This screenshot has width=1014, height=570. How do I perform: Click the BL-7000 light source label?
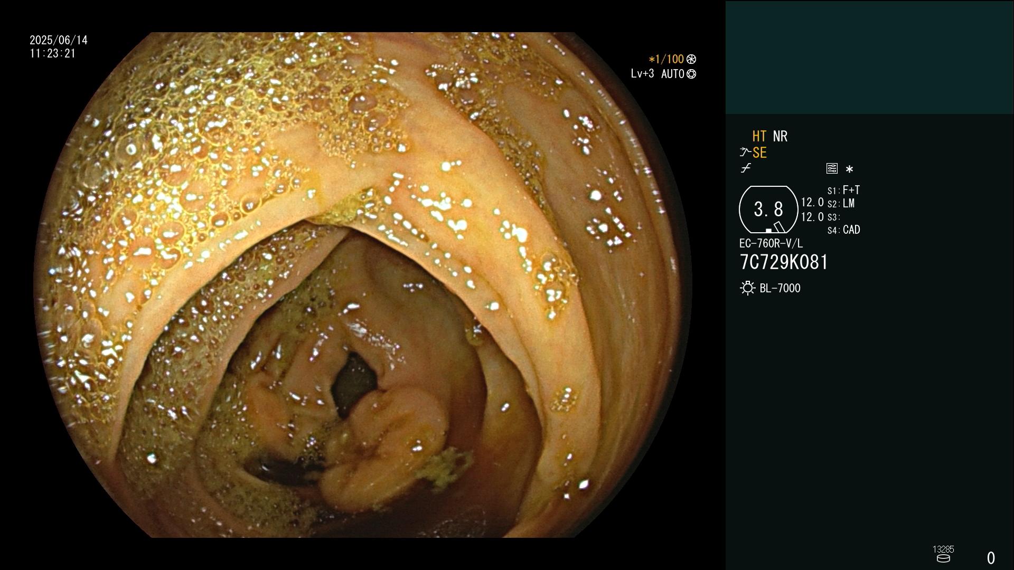point(780,288)
